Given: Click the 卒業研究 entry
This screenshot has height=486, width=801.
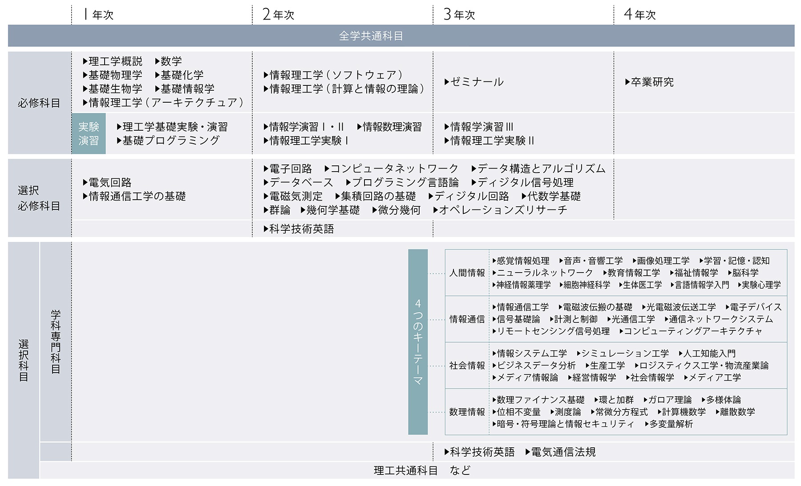Looking at the screenshot, I should [x=650, y=82].
